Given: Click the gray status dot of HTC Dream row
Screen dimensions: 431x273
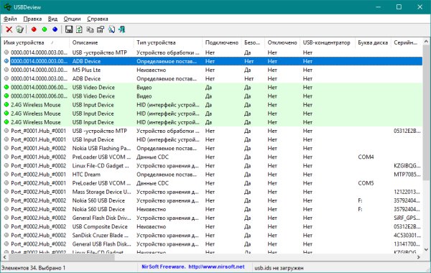Looking at the screenshot, I should (6, 175).
